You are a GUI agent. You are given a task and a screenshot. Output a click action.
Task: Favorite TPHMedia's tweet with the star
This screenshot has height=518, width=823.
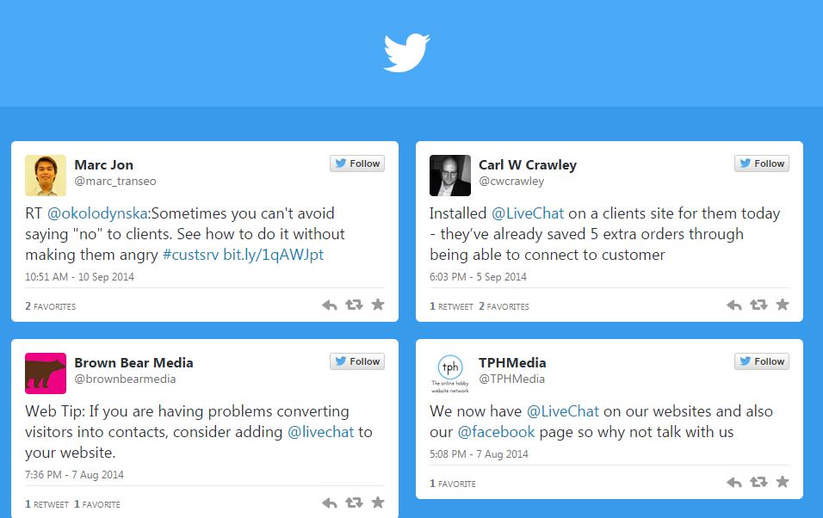(x=782, y=483)
